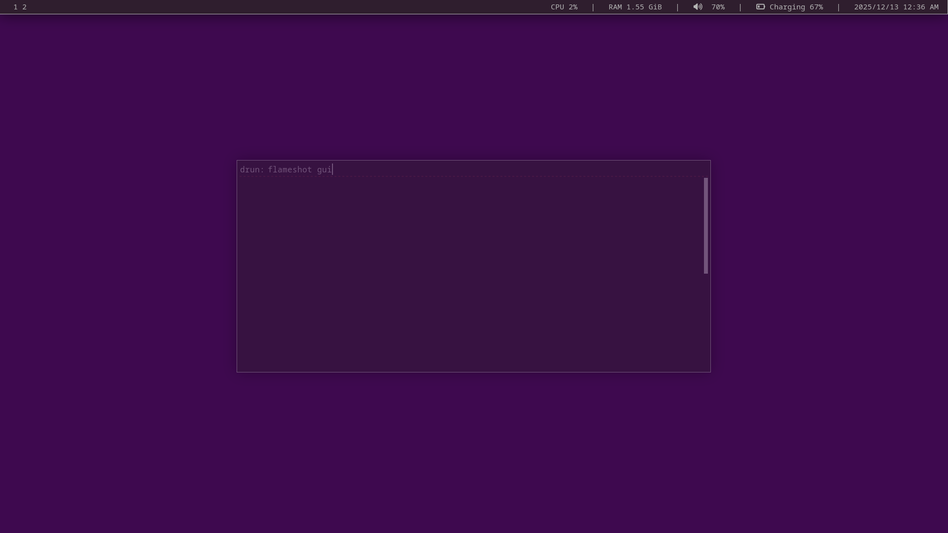
Task: Click the separator between volume and battery
Action: click(740, 7)
